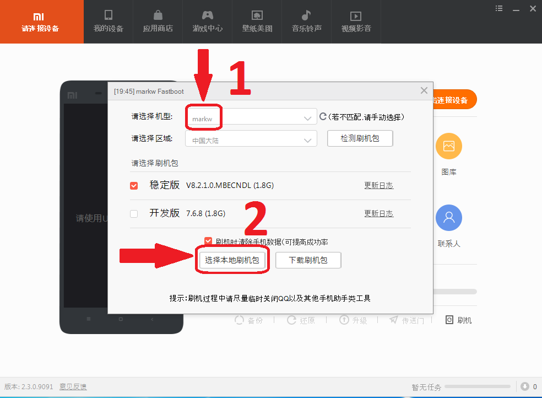Check the 开发版 developer version checkbox

[x=134, y=214]
